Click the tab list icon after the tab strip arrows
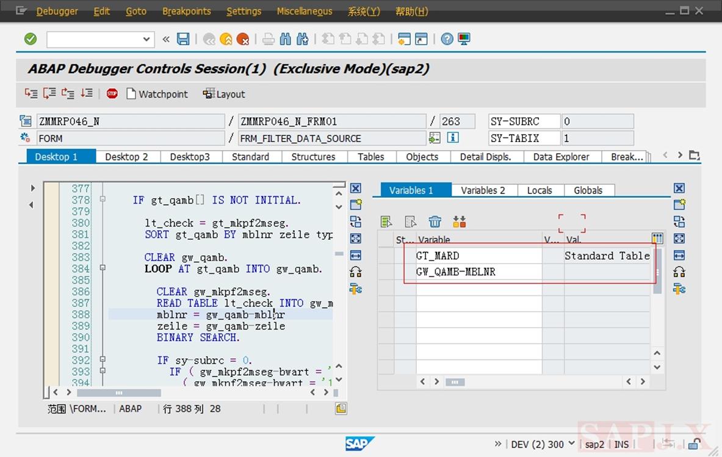722x457 pixels. tap(695, 155)
